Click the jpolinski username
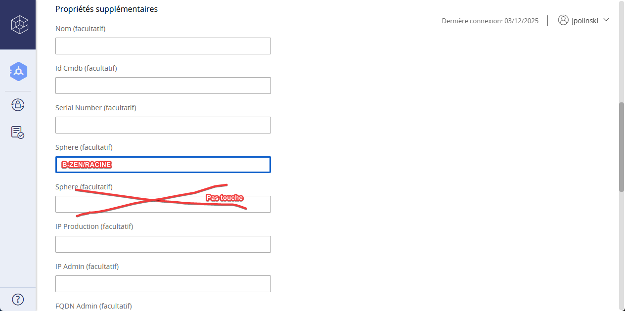Image resolution: width=625 pixels, height=311 pixels. (x=585, y=21)
